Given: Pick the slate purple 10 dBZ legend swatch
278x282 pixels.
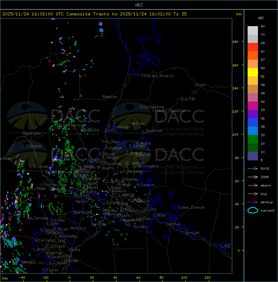Looking at the screenshot, I should [253, 156].
